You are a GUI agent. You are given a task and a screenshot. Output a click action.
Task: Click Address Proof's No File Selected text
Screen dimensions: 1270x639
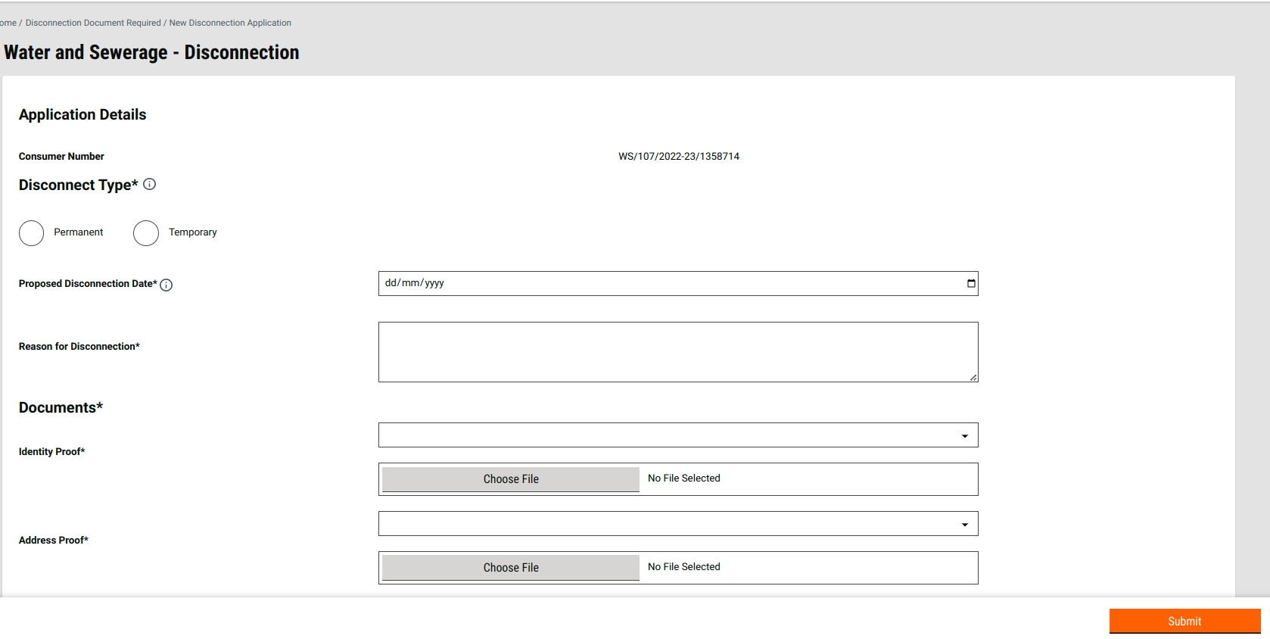[x=683, y=567]
